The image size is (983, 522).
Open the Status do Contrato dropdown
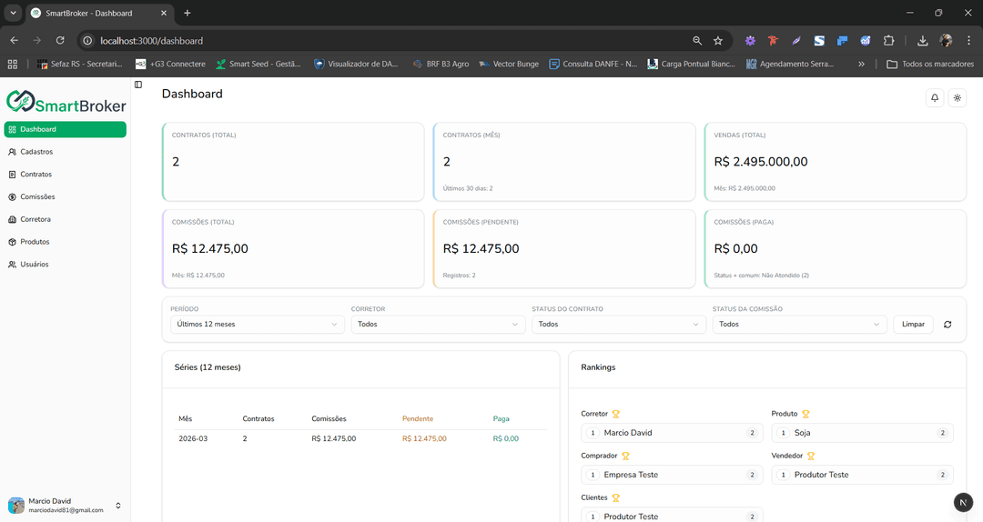pyautogui.click(x=618, y=325)
